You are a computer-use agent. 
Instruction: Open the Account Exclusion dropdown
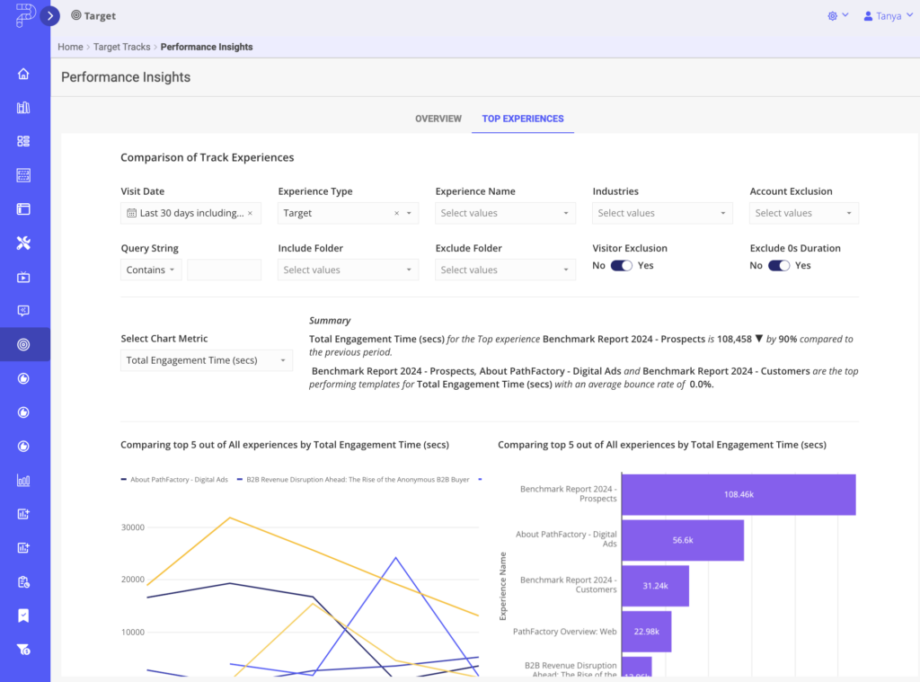[804, 213]
